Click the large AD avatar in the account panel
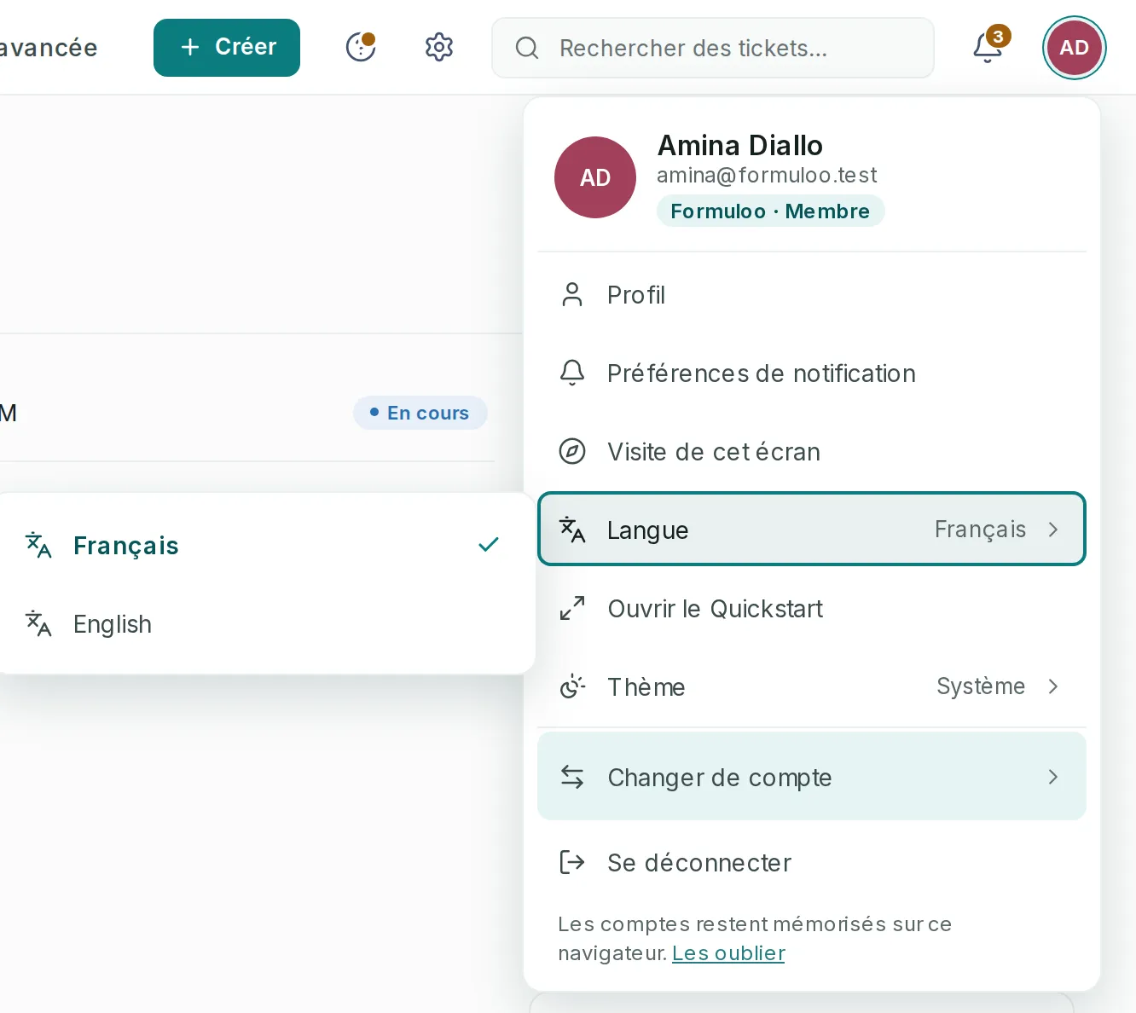Image resolution: width=1136 pixels, height=1013 pixels. click(x=595, y=177)
